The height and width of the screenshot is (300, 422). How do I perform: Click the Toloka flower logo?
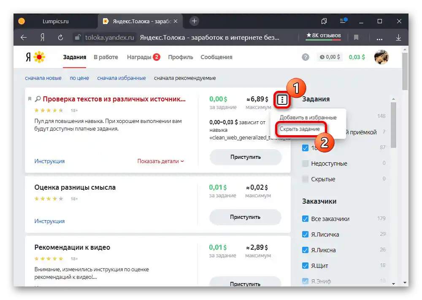coord(39,57)
